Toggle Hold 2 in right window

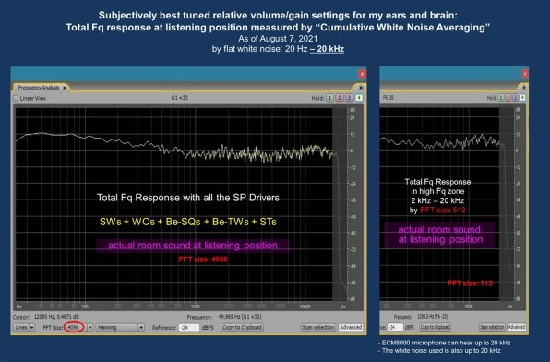508,98
